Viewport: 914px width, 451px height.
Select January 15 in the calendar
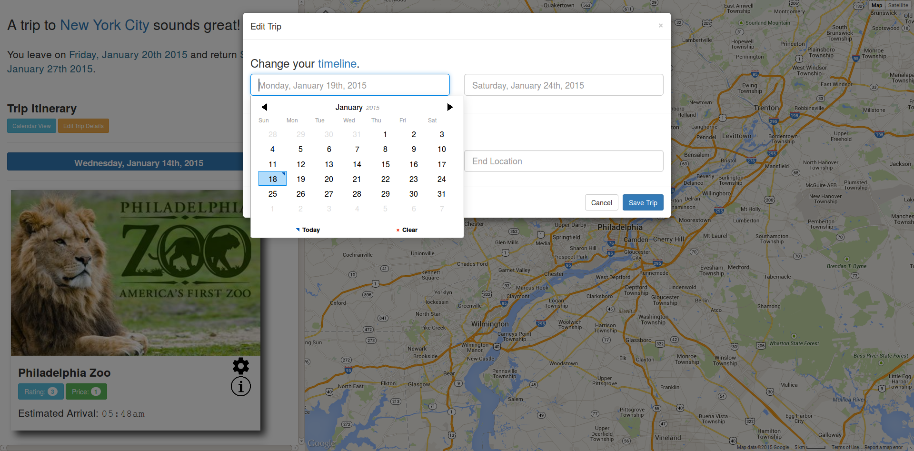[386, 164]
